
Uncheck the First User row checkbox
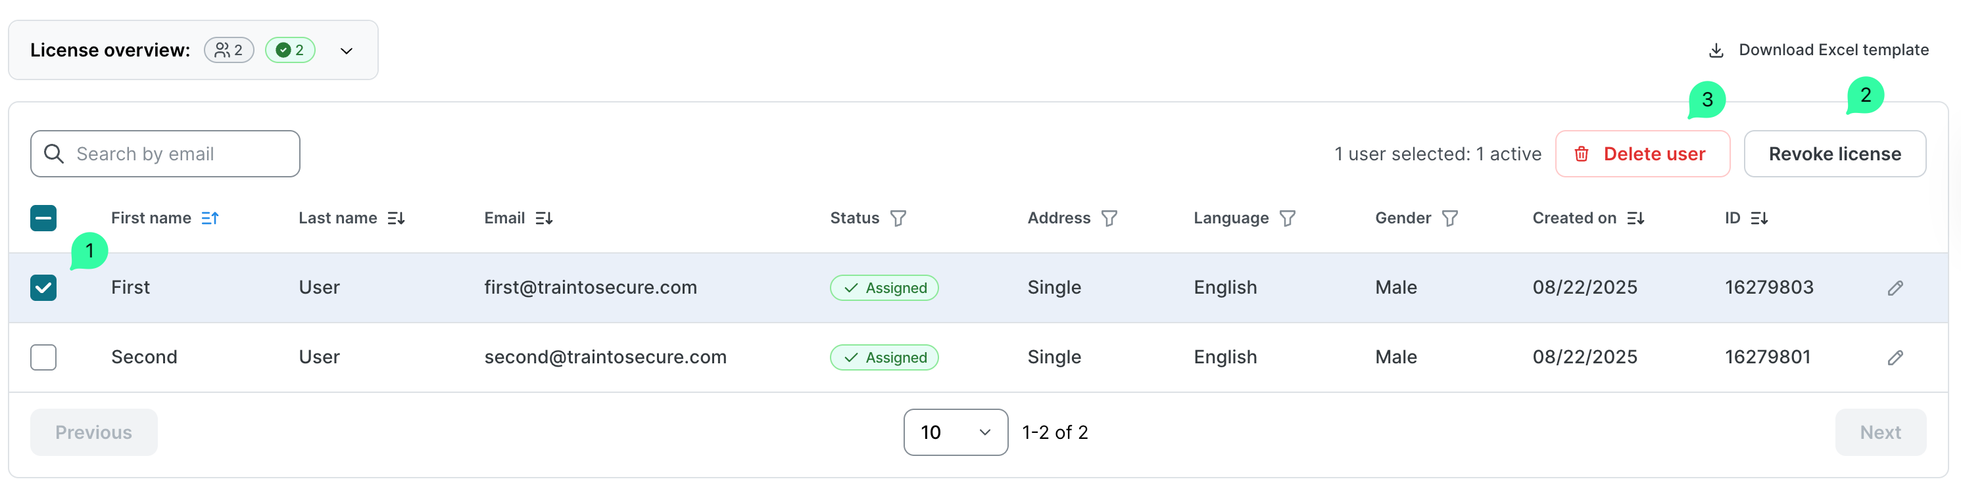click(x=43, y=287)
